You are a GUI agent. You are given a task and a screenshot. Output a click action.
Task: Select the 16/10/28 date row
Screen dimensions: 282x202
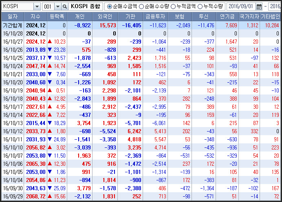(141, 34)
